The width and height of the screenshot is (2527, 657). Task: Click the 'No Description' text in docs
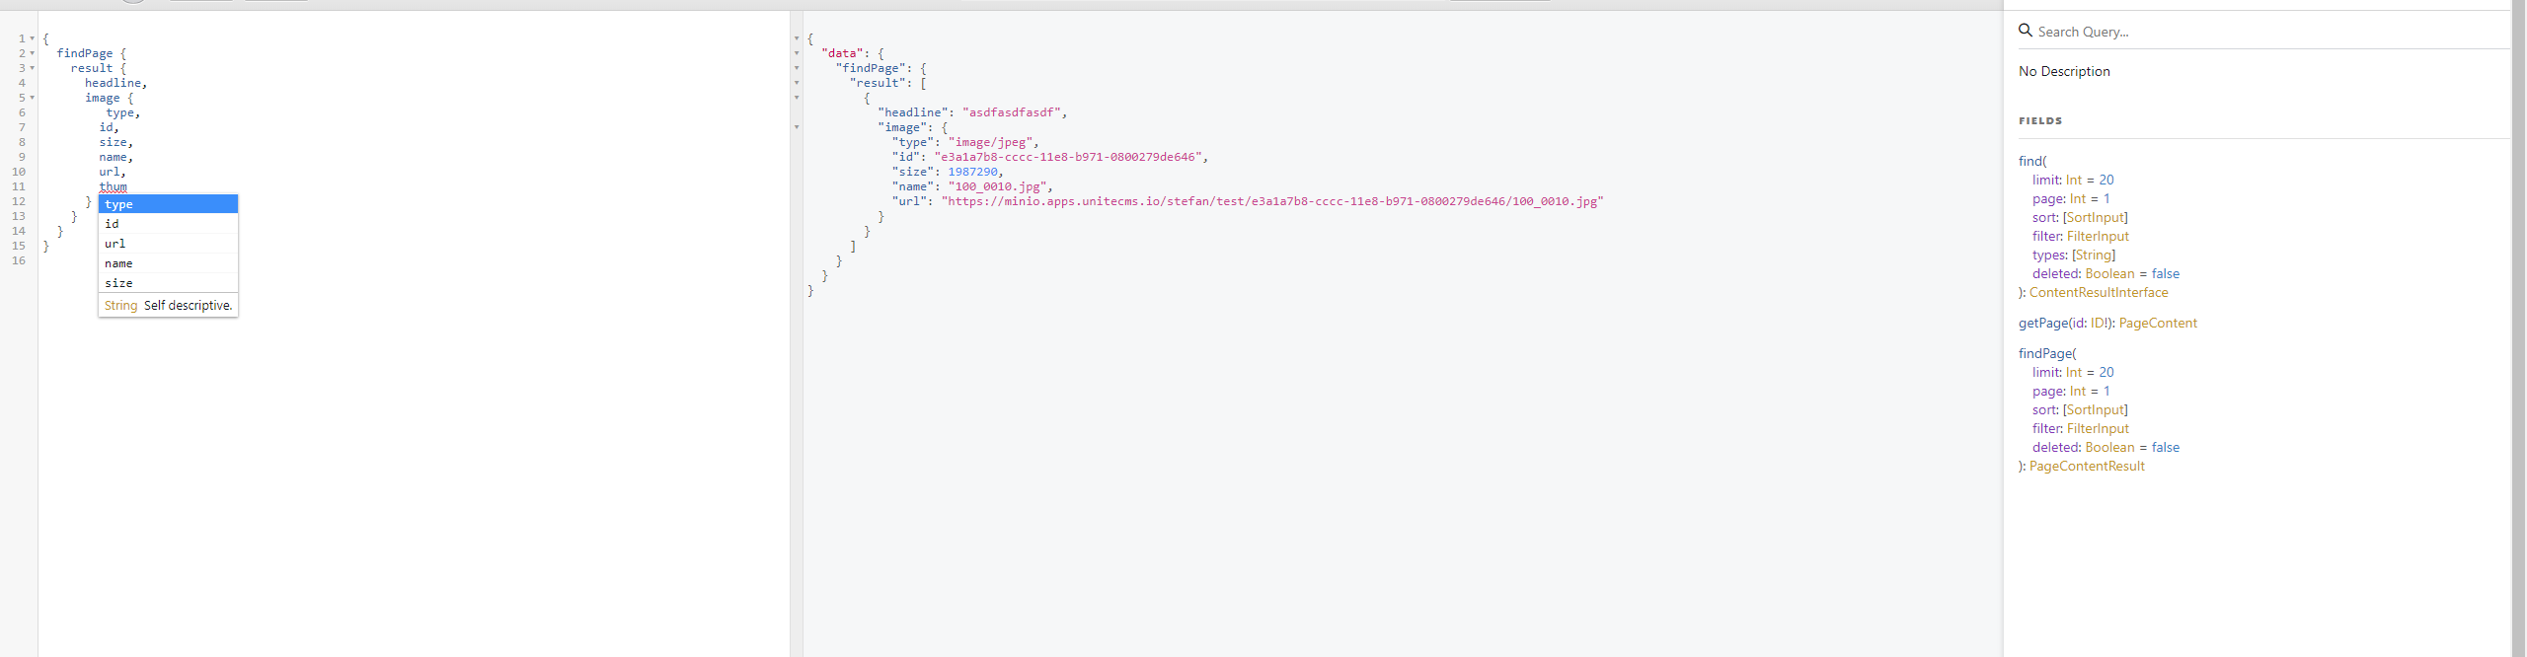click(x=2064, y=71)
